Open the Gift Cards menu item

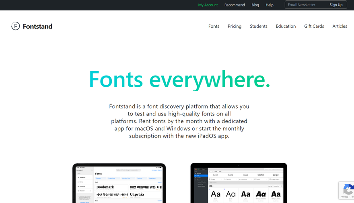[x=314, y=26]
